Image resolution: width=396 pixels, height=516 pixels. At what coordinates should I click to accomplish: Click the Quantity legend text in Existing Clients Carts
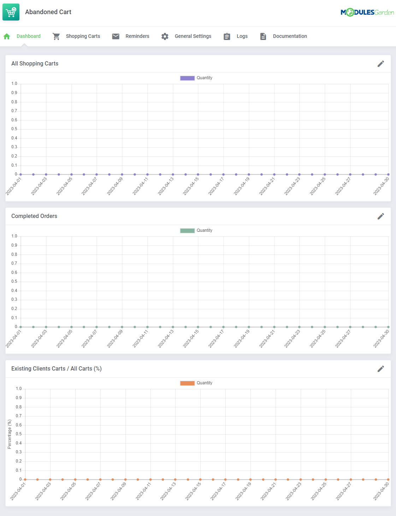tap(205, 383)
